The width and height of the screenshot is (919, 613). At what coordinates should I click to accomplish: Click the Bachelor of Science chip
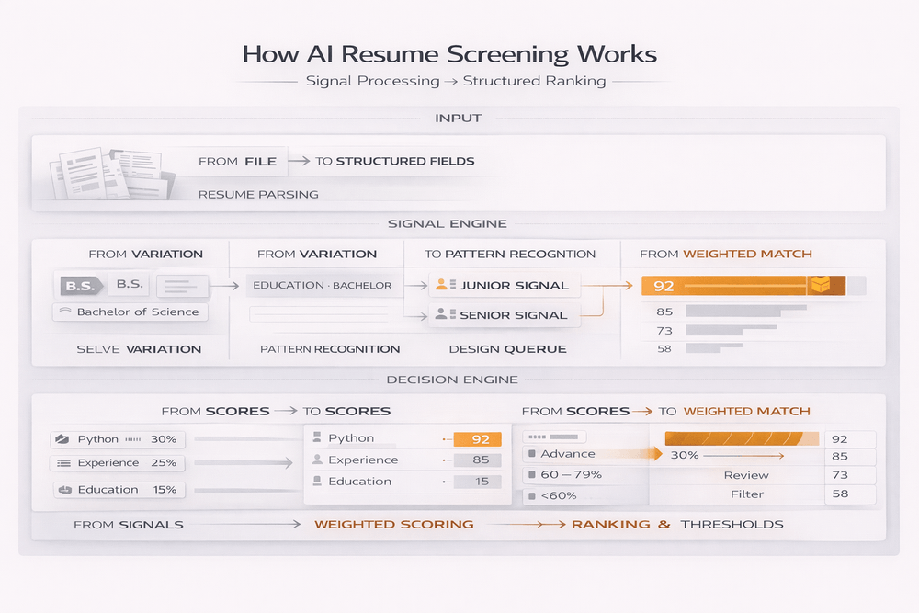pyautogui.click(x=130, y=312)
